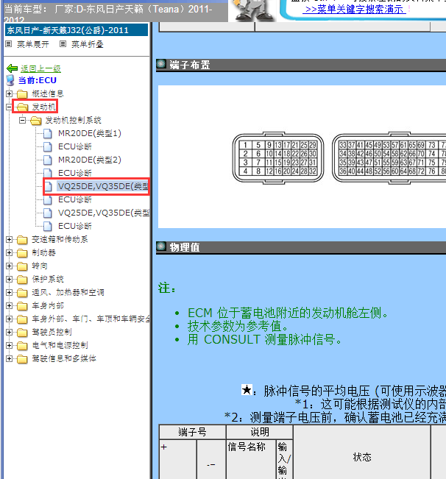Click the + cell in terminal table
This screenshot has height=479, width=446.
tap(178, 459)
